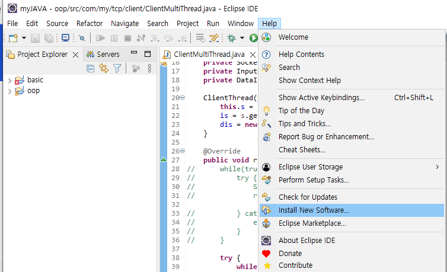Screen dimensions: 447x272
Task: Click the Open Terminal monitor icon
Action: tap(65, 38)
